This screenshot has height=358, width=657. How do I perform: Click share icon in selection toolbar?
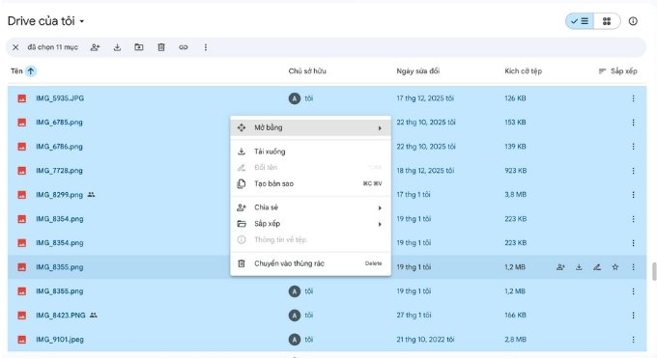pos(95,47)
